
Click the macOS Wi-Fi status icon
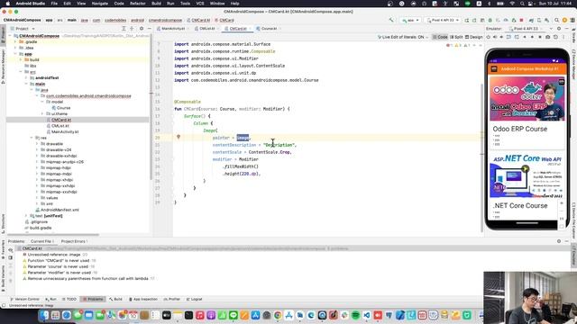pos(512,4)
